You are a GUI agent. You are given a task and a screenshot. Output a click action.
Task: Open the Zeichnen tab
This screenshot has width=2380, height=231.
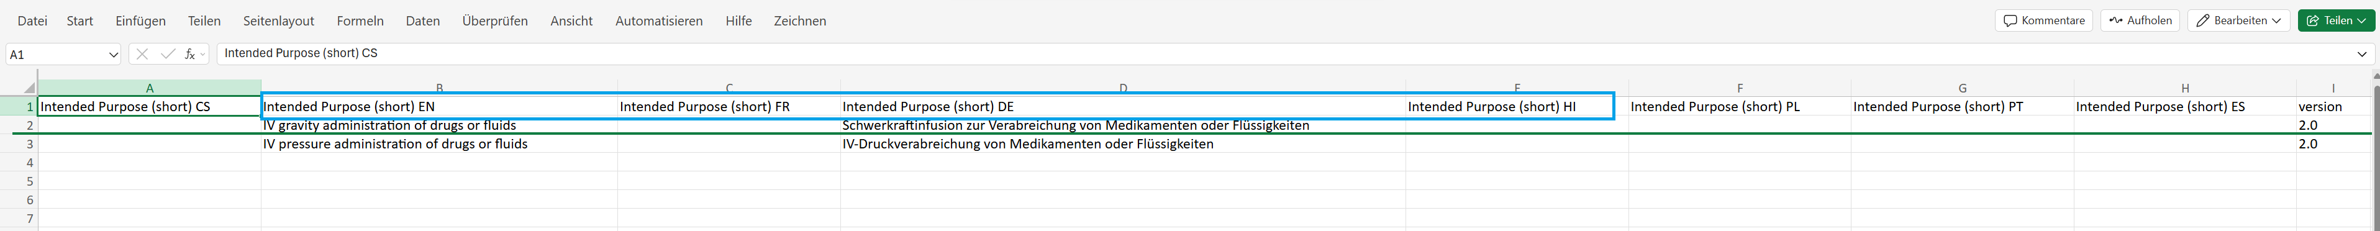click(x=800, y=20)
